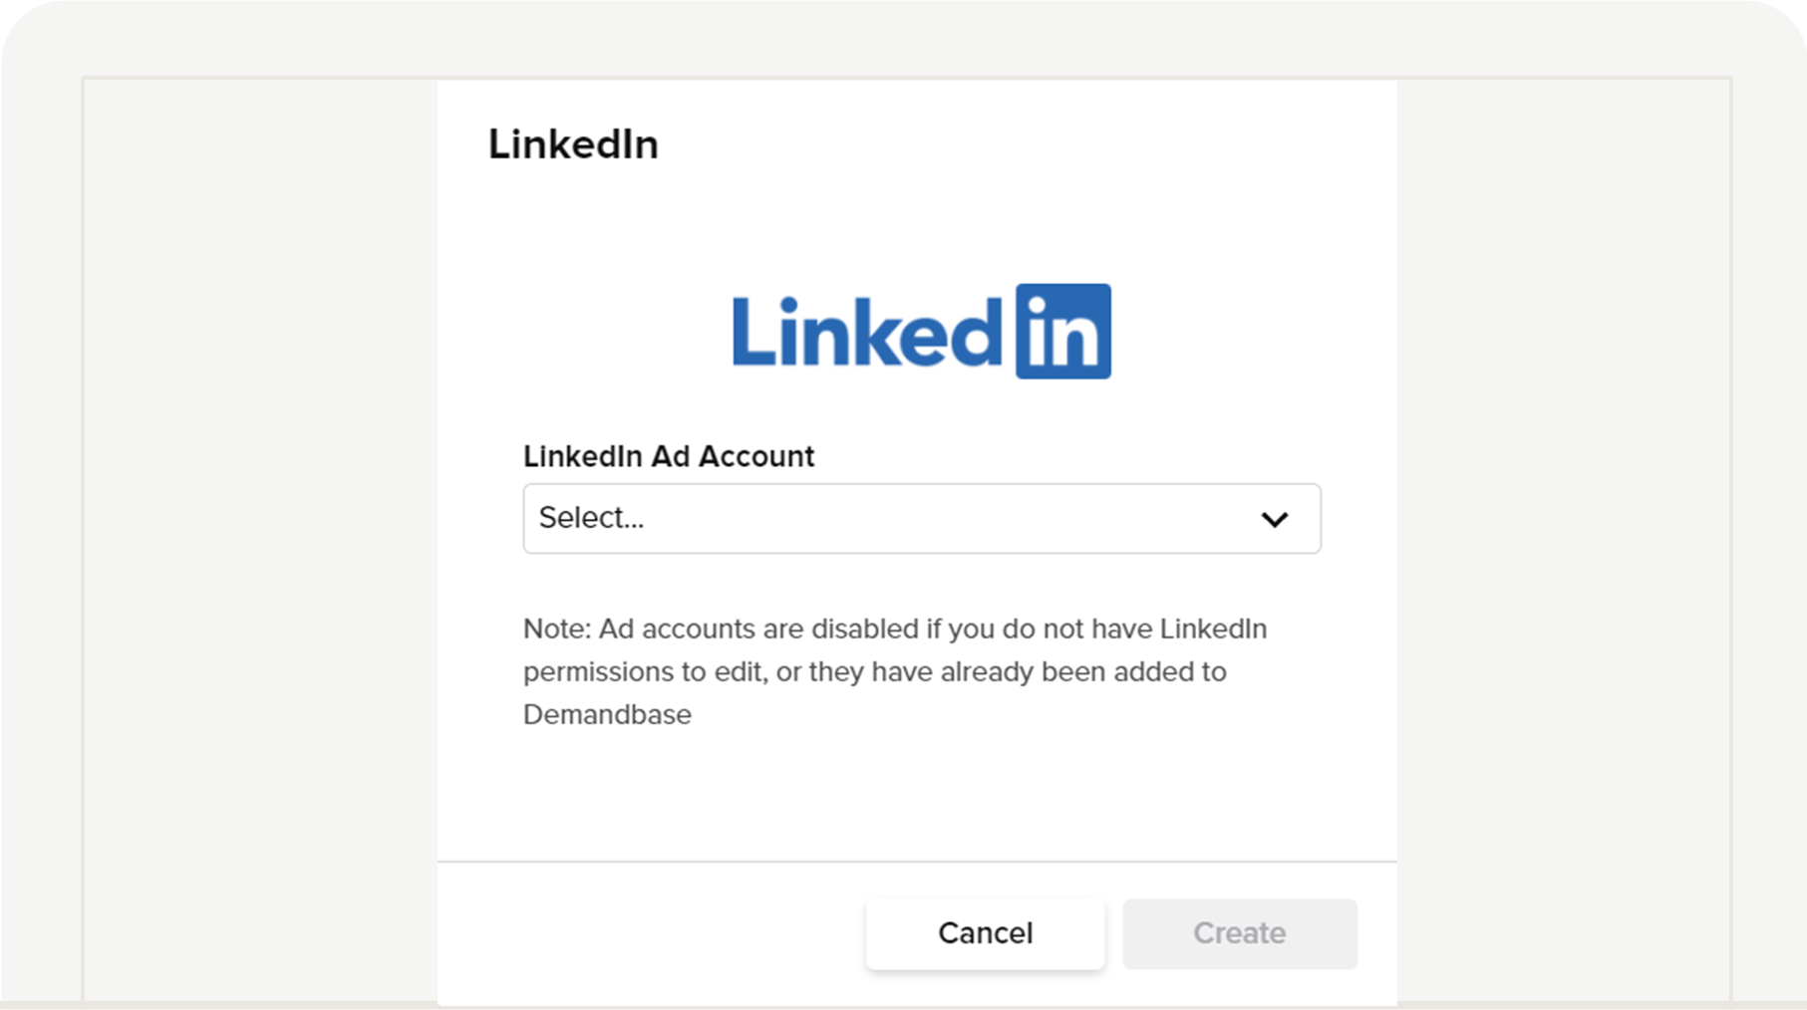Screen dimensions: 1807x1010
Task: Click the blue "in" square icon
Action: pos(1062,332)
